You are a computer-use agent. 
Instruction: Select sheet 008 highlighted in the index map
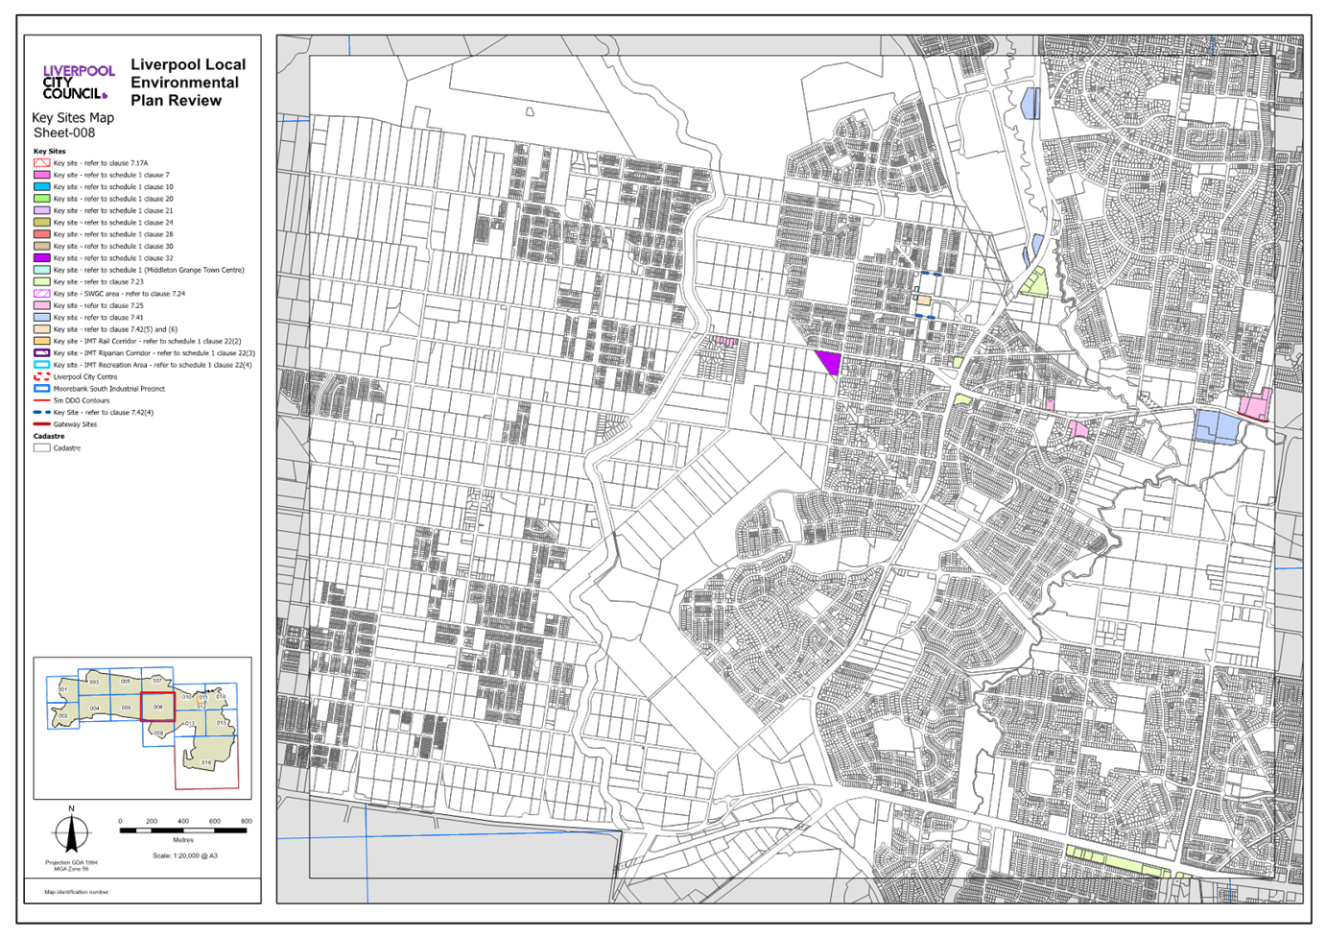pos(157,707)
